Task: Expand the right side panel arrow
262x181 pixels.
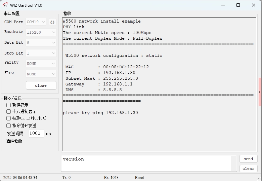Action: (260, 92)
